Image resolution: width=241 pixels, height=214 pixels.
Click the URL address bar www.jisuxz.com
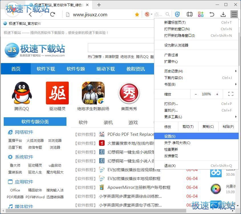[90, 15]
